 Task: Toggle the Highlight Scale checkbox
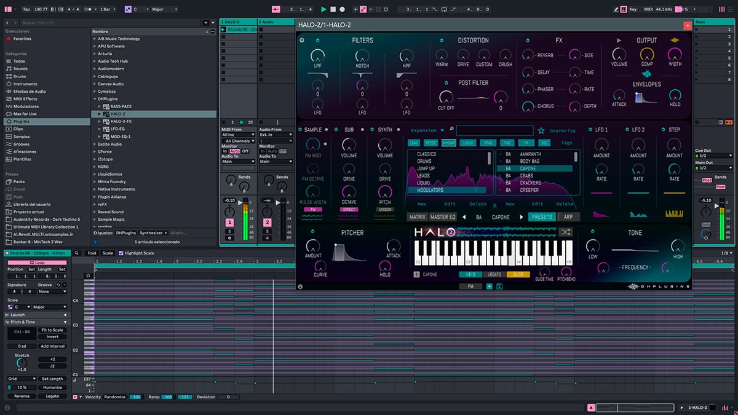pos(121,253)
